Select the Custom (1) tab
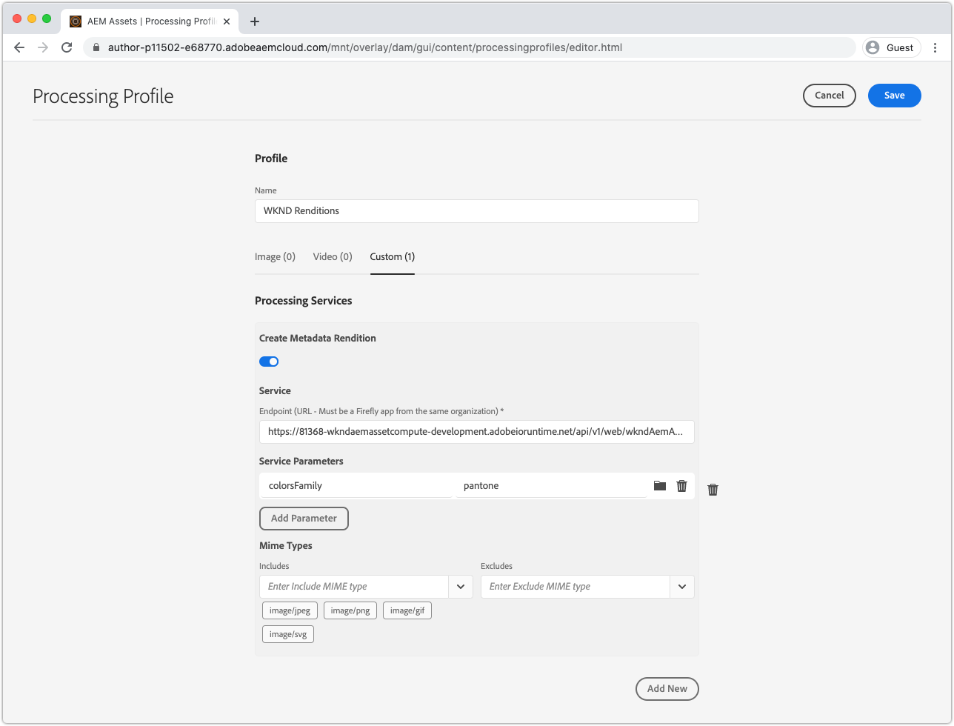The height and width of the screenshot is (726, 954). pos(392,256)
